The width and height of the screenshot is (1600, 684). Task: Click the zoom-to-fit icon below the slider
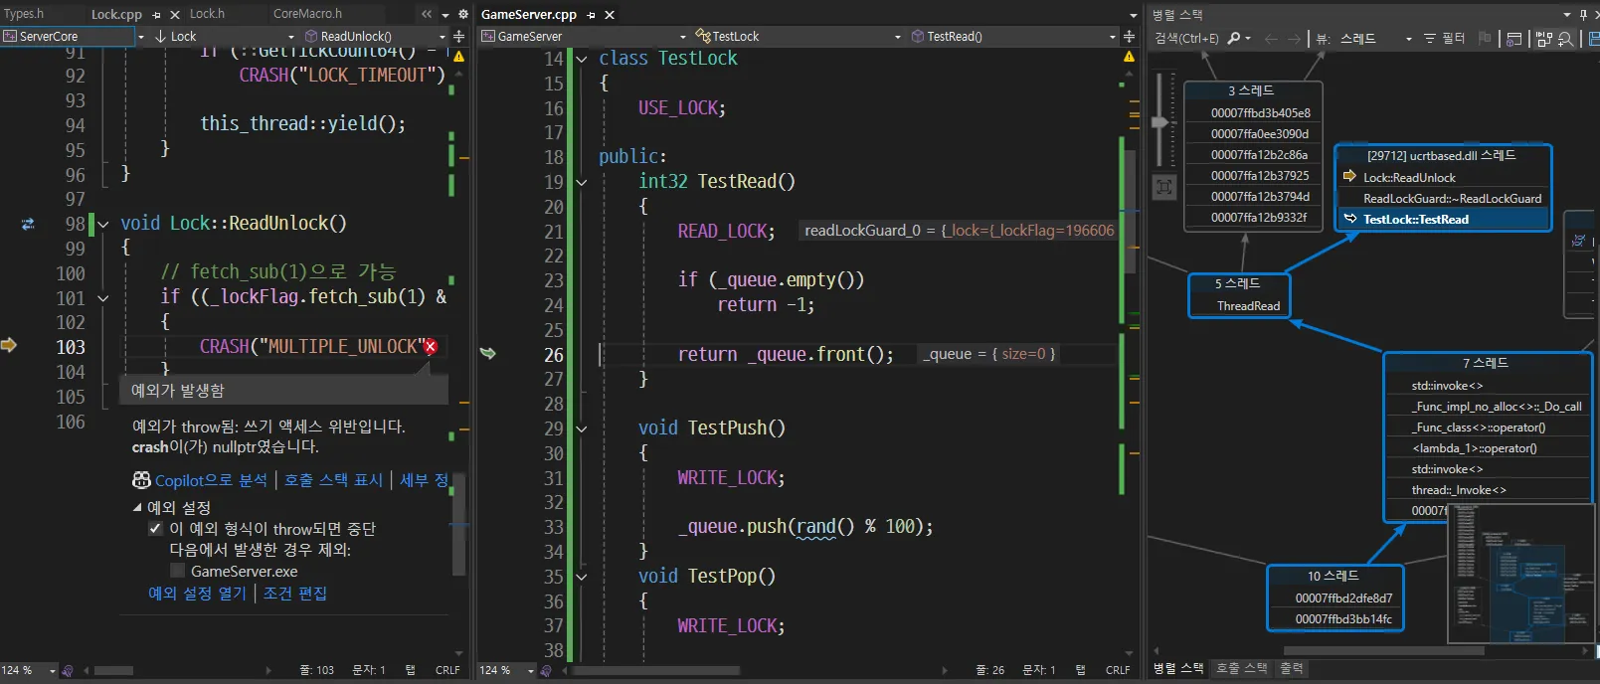point(1164,187)
